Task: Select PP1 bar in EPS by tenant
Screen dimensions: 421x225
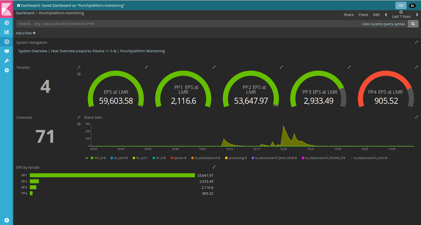Action: 112,175
